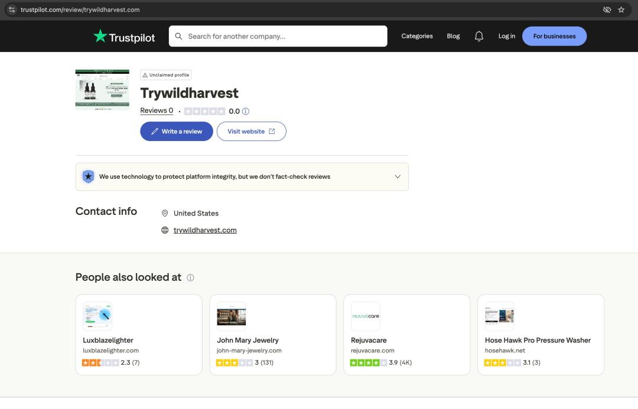
Task: Open Hose Hawk Pro Pressure Washer name
Action: coord(538,341)
